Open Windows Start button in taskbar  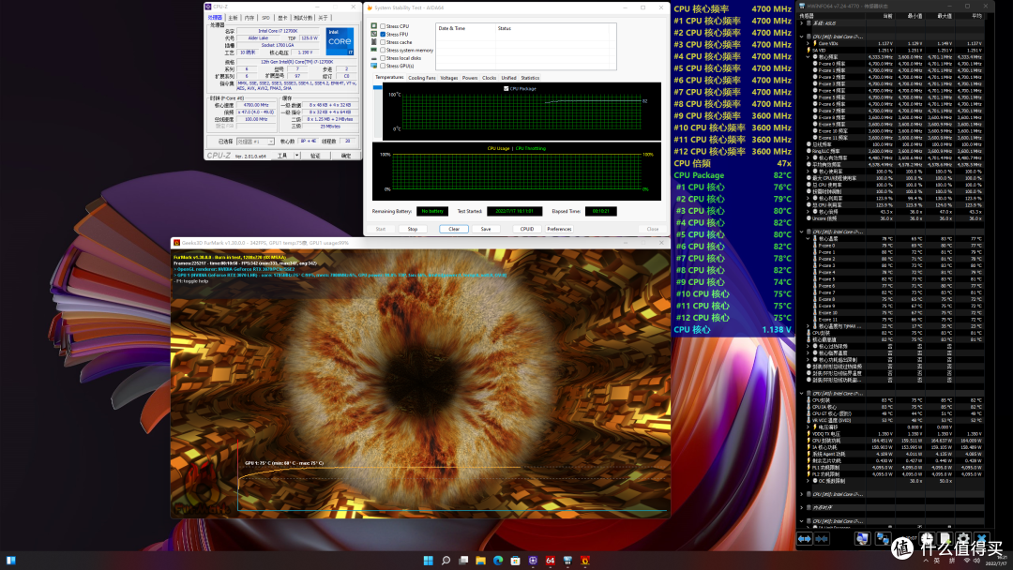[x=429, y=561]
